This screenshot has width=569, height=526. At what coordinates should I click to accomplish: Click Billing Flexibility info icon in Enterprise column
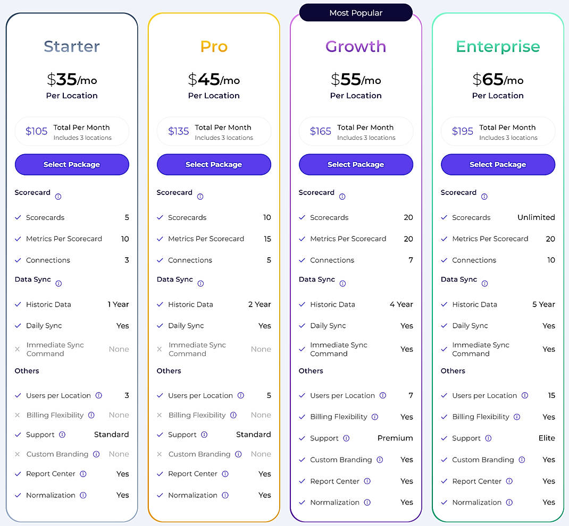tap(517, 417)
